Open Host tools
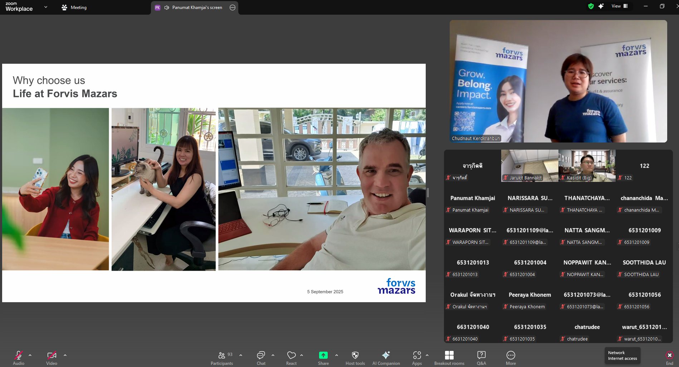The height and width of the screenshot is (367, 679). click(355, 358)
